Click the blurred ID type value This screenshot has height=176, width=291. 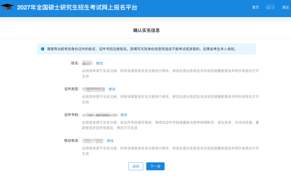coord(94,89)
